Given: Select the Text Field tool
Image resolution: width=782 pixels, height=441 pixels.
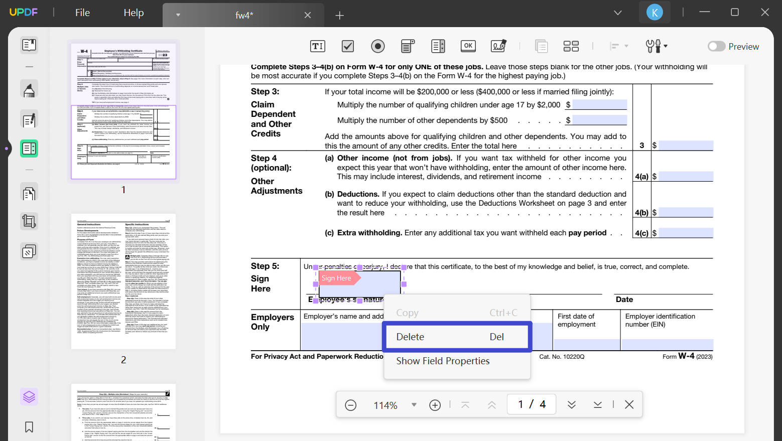Looking at the screenshot, I should pyautogui.click(x=317, y=46).
